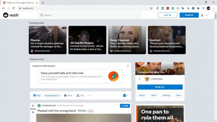Join the r/JusticeServed community

click(x=125, y=106)
